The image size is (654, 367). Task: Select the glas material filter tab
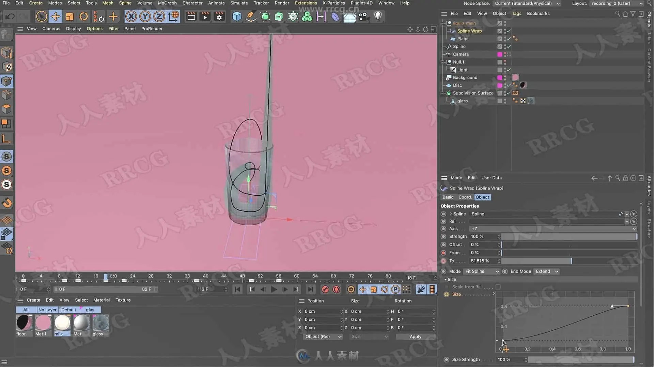point(90,310)
